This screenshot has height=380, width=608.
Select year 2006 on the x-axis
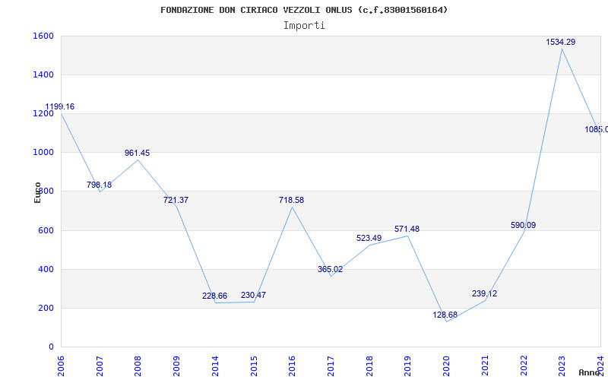61,366
